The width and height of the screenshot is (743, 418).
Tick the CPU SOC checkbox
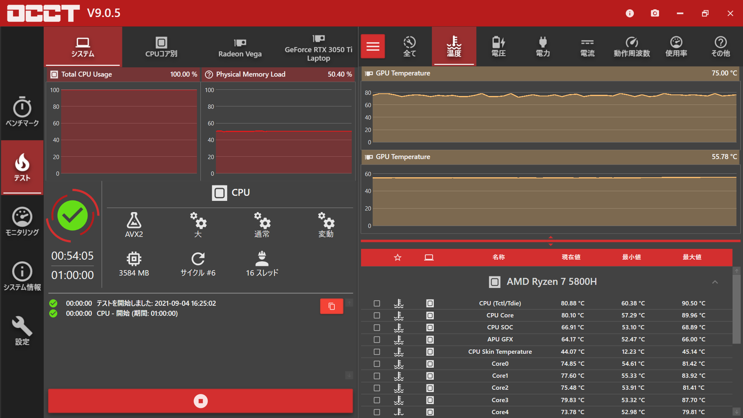tap(377, 327)
